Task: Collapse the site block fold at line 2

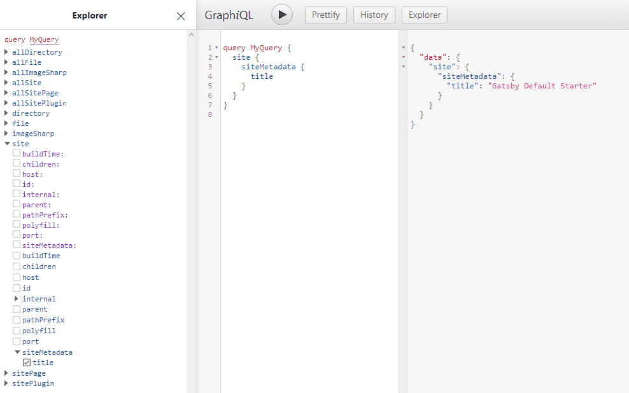Action: click(217, 57)
